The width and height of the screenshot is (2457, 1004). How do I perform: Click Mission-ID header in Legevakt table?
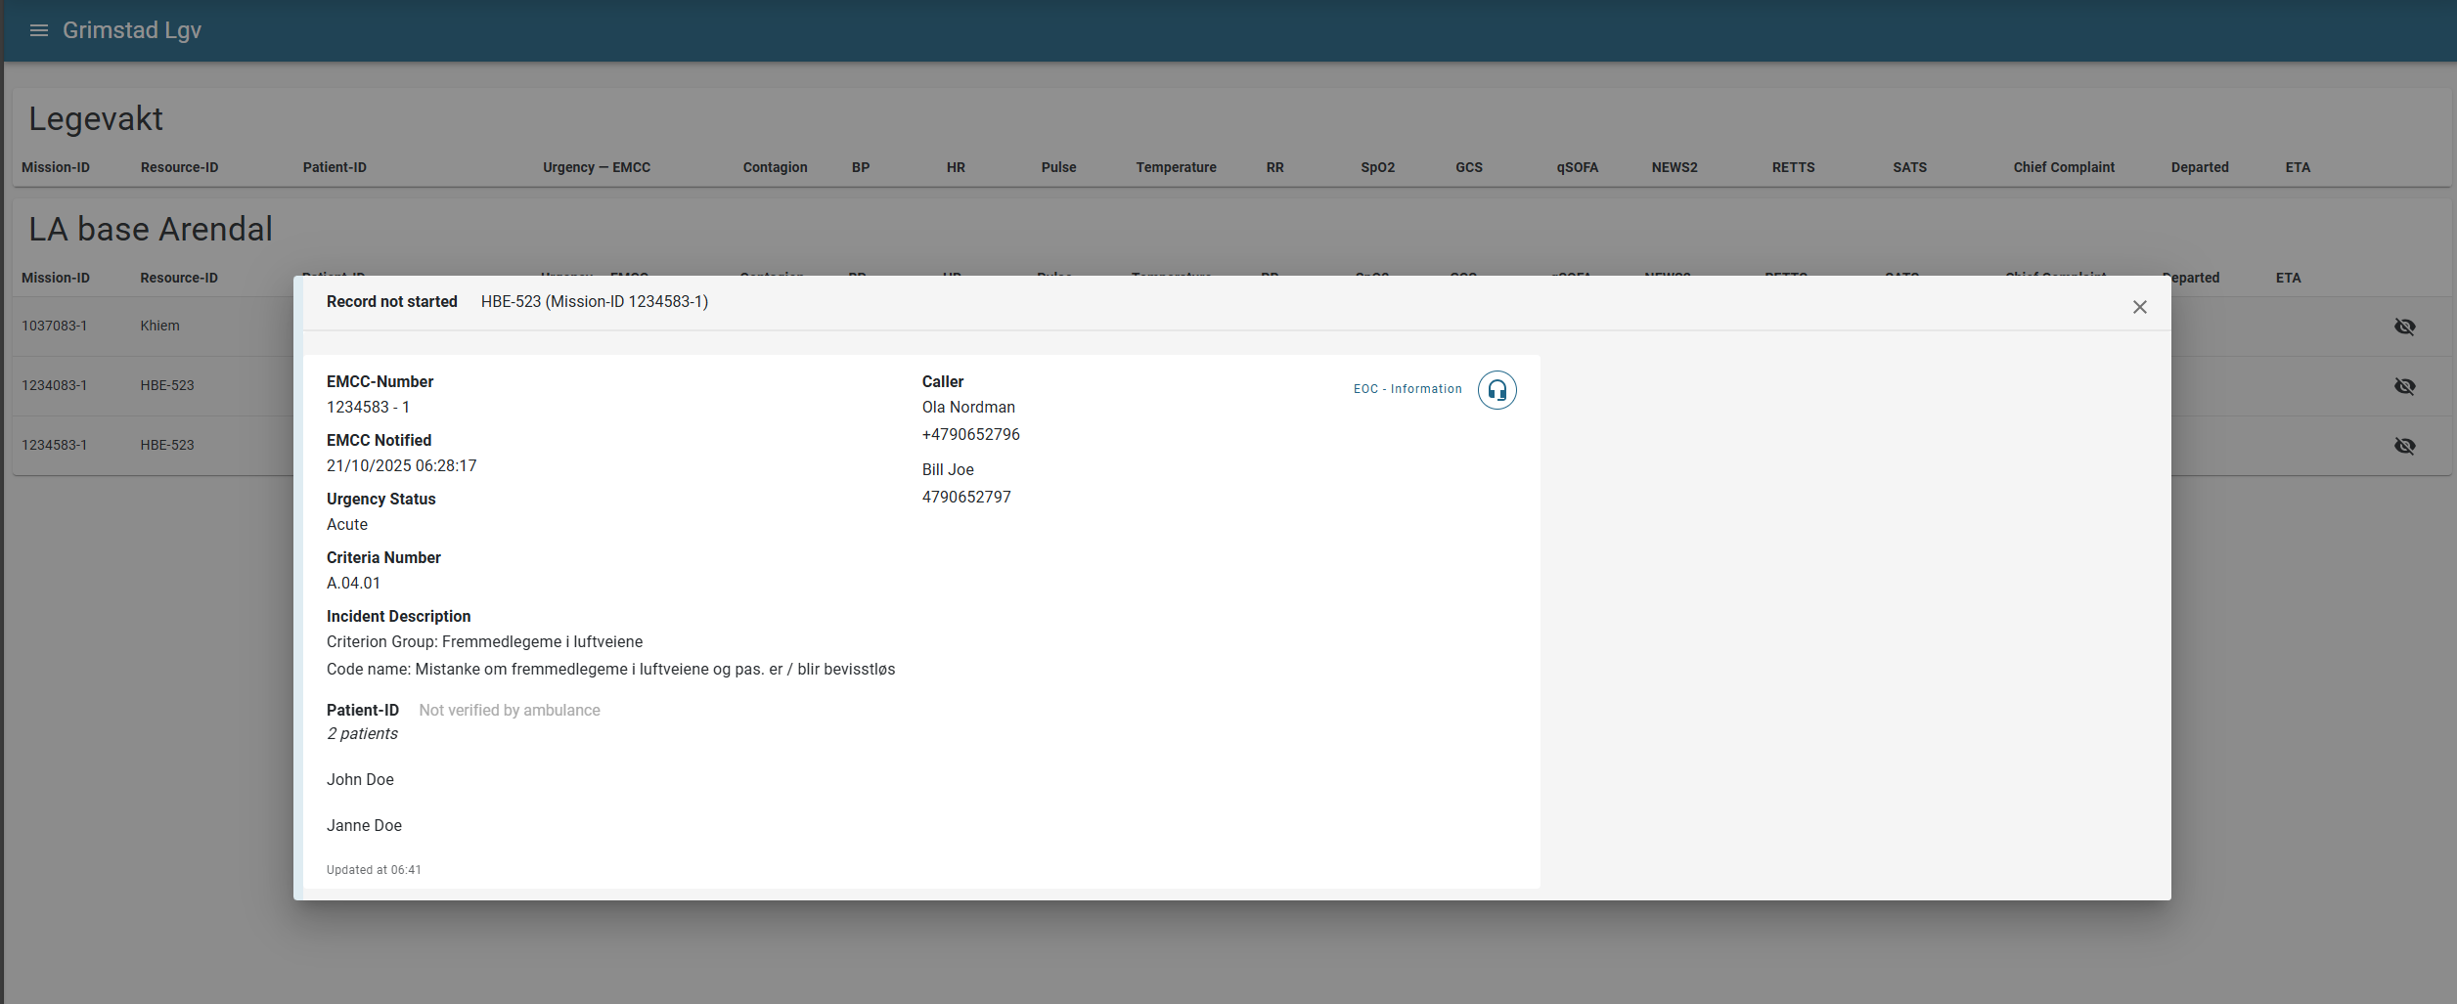pos(56,167)
